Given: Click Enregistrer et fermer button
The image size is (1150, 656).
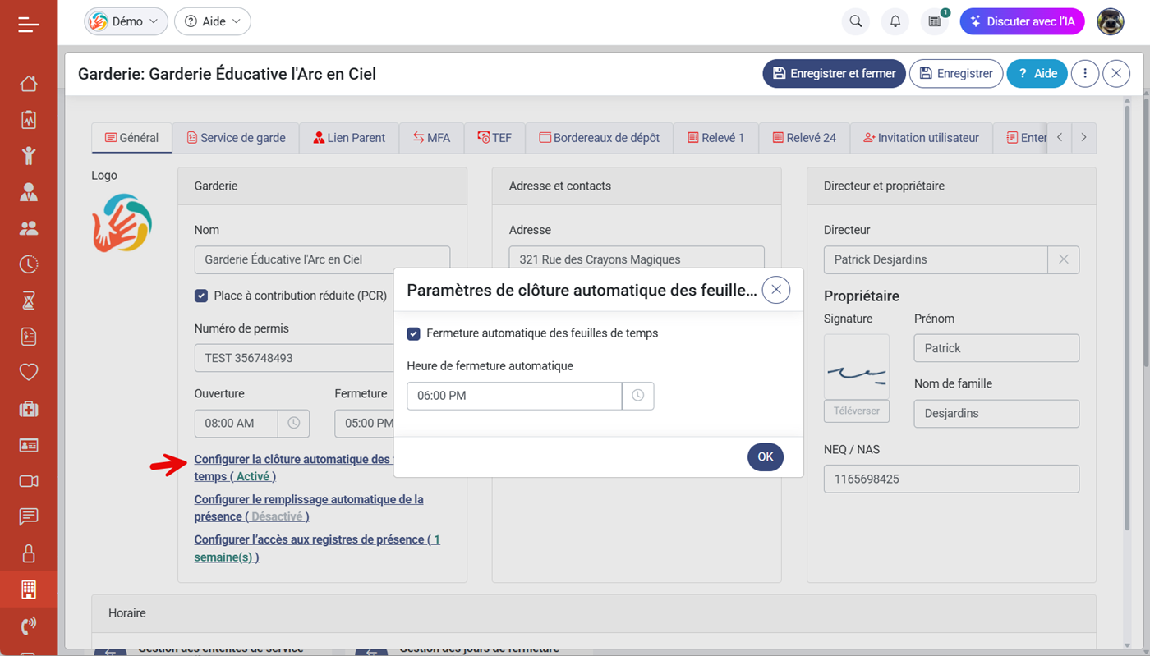Looking at the screenshot, I should (834, 73).
